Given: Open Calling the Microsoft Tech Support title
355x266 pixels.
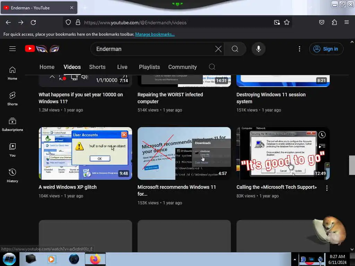Looking at the screenshot, I should coord(276,187).
